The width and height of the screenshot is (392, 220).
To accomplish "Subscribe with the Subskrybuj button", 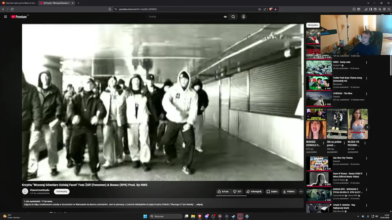I will tap(62, 192).
